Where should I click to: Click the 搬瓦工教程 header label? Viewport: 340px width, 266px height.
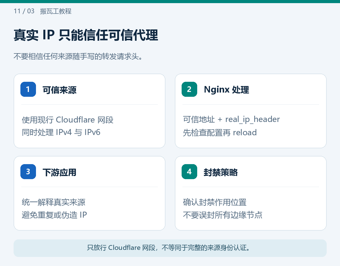pos(56,11)
